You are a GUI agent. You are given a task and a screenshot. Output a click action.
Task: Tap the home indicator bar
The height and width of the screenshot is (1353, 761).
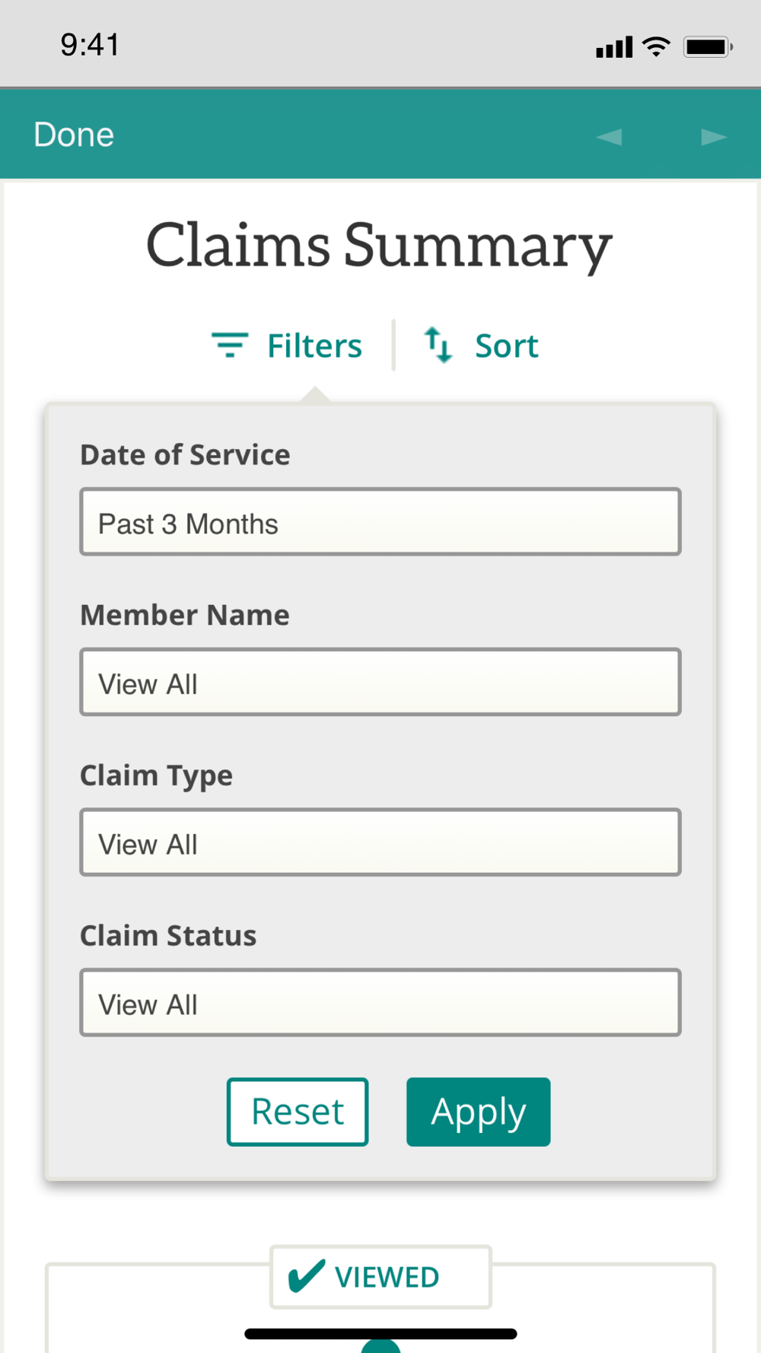380,1333
